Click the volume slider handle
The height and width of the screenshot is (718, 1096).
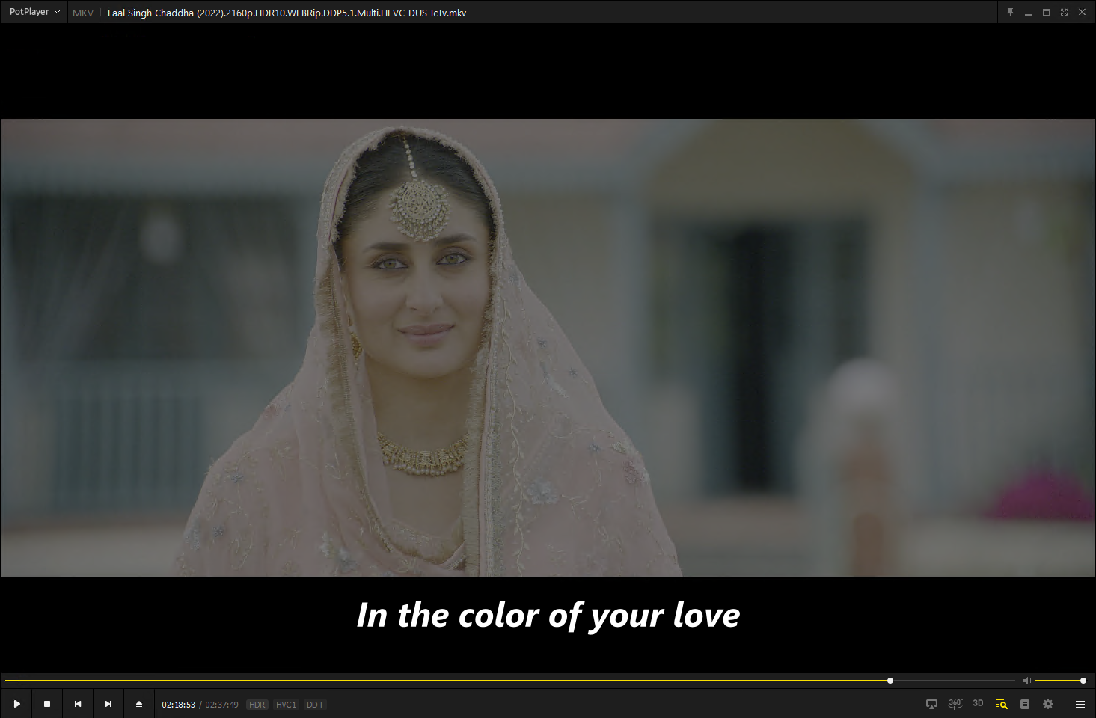(x=1083, y=681)
